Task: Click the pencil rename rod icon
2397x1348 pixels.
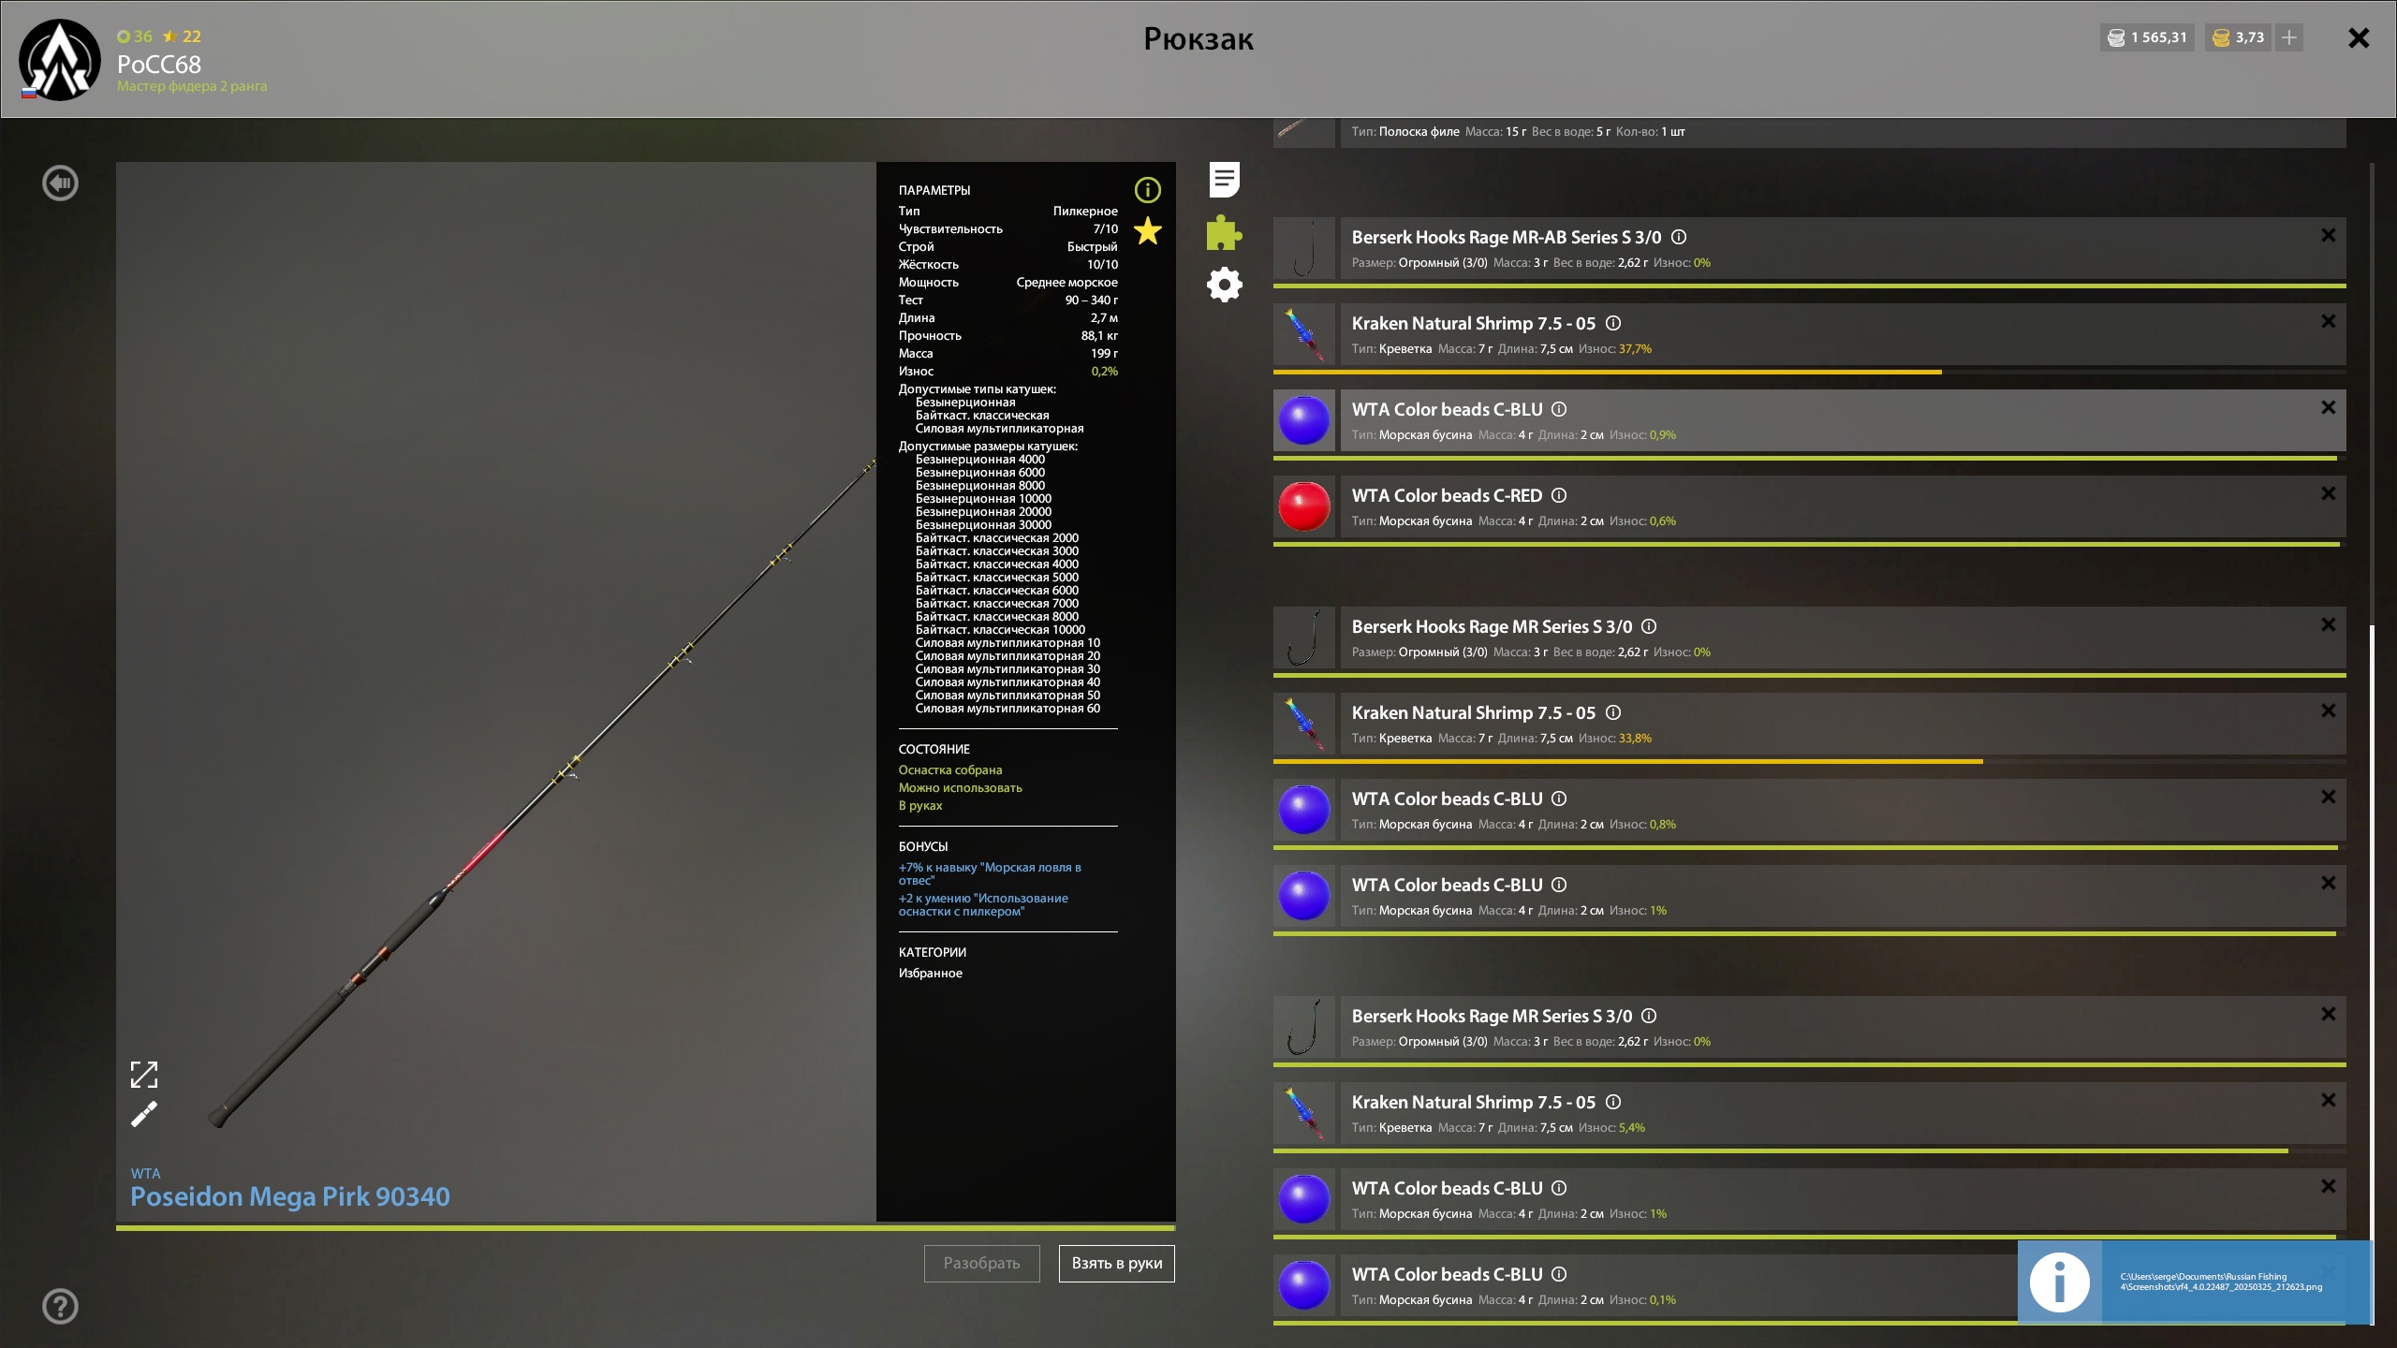Action: point(144,1114)
